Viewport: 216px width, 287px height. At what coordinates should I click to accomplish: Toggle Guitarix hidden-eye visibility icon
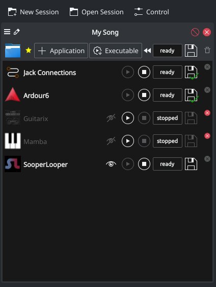[111, 118]
